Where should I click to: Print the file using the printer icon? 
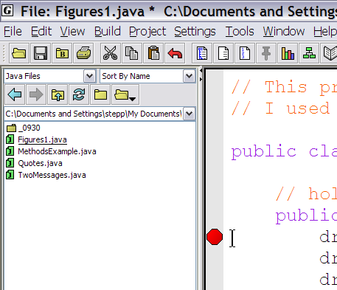(83, 53)
